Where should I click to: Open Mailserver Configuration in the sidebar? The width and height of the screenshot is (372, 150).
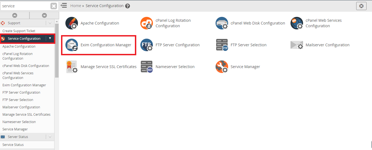coord(21,107)
